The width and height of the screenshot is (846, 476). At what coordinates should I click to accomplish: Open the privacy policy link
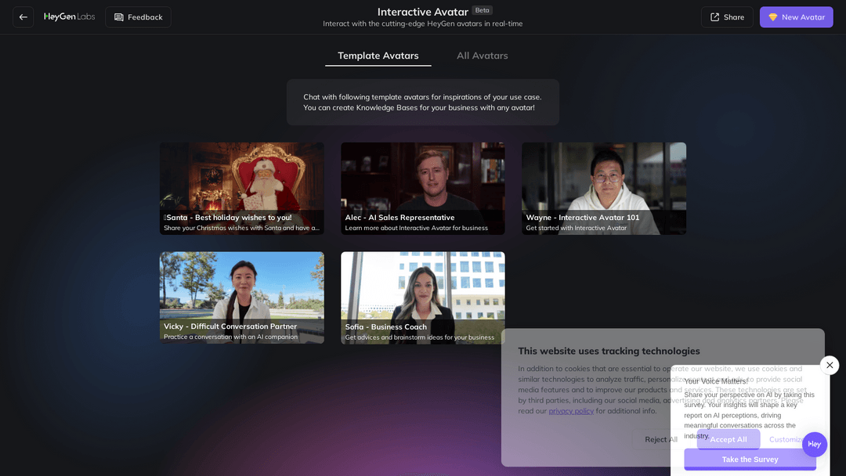point(571,411)
